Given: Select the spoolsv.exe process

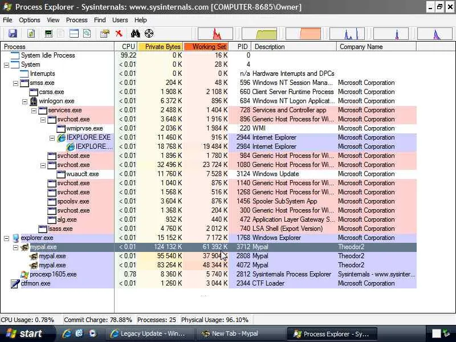Looking at the screenshot, I should (x=209, y=201).
